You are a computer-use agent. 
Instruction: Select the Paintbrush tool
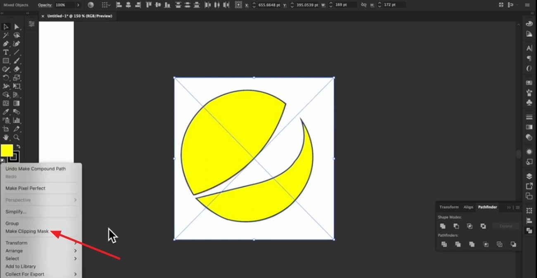click(17, 61)
